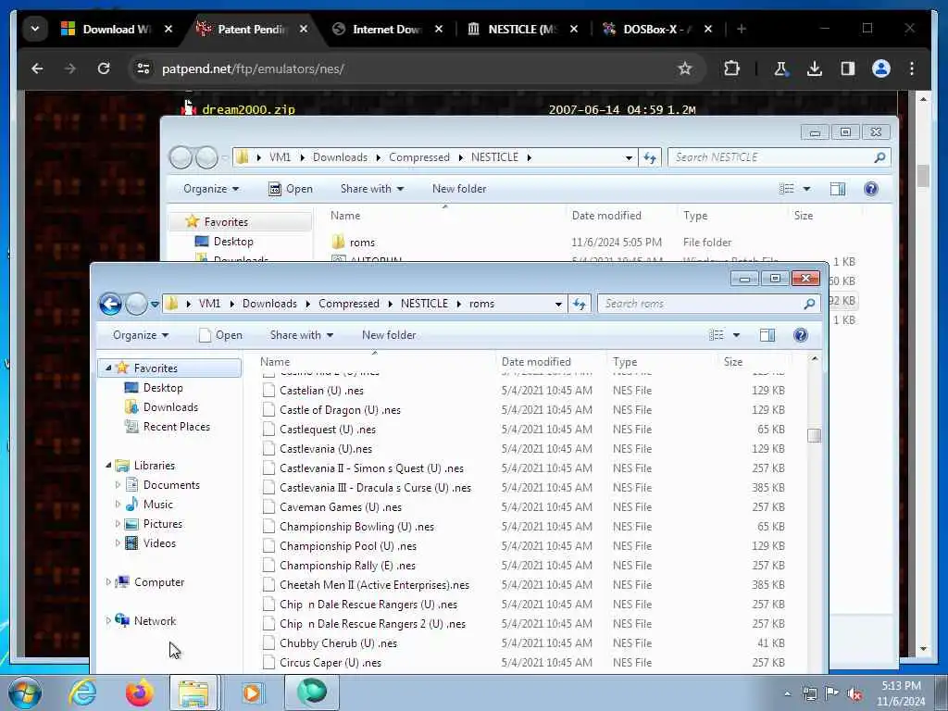Viewport: 948px width, 711px height.
Task: Open Windows Start button
Action: pos(25,692)
